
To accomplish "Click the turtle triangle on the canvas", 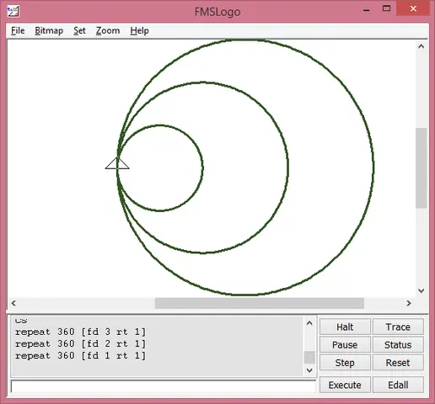I will click(117, 163).
